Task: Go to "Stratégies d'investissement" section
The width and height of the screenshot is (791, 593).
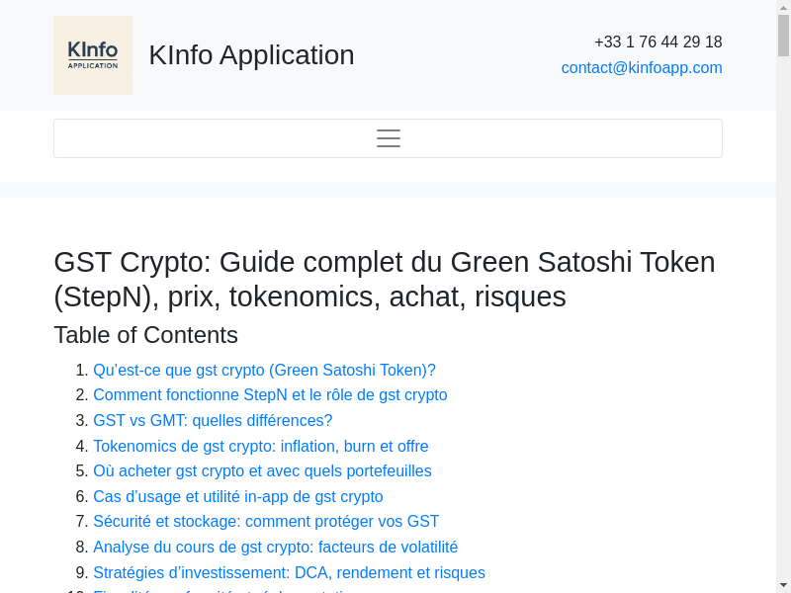Action: tap(289, 573)
